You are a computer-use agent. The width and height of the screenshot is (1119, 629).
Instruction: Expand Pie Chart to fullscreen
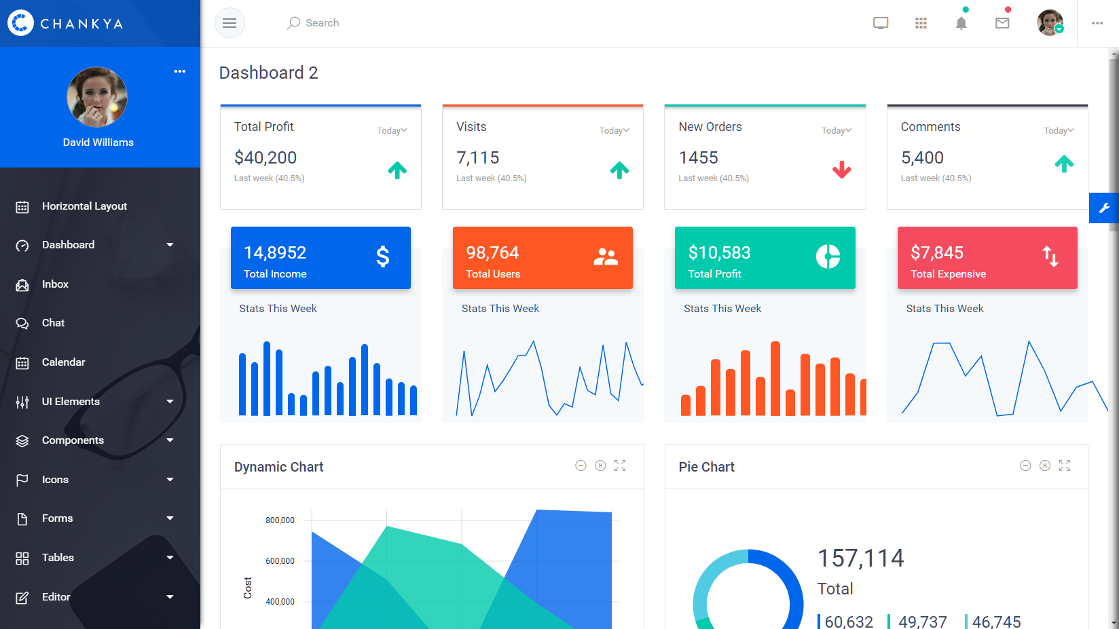pos(1065,465)
